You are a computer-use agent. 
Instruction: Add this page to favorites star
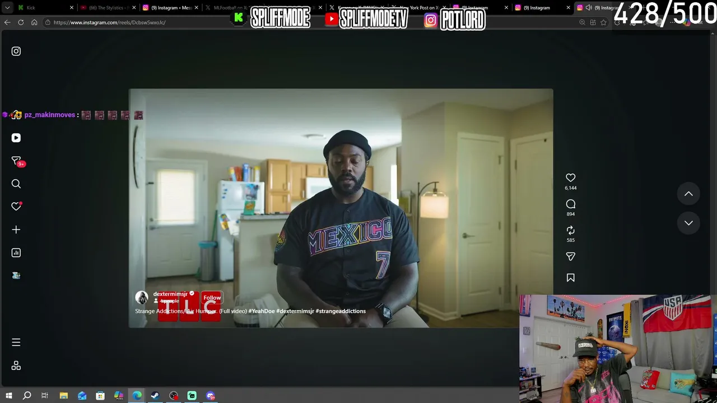pos(603,22)
